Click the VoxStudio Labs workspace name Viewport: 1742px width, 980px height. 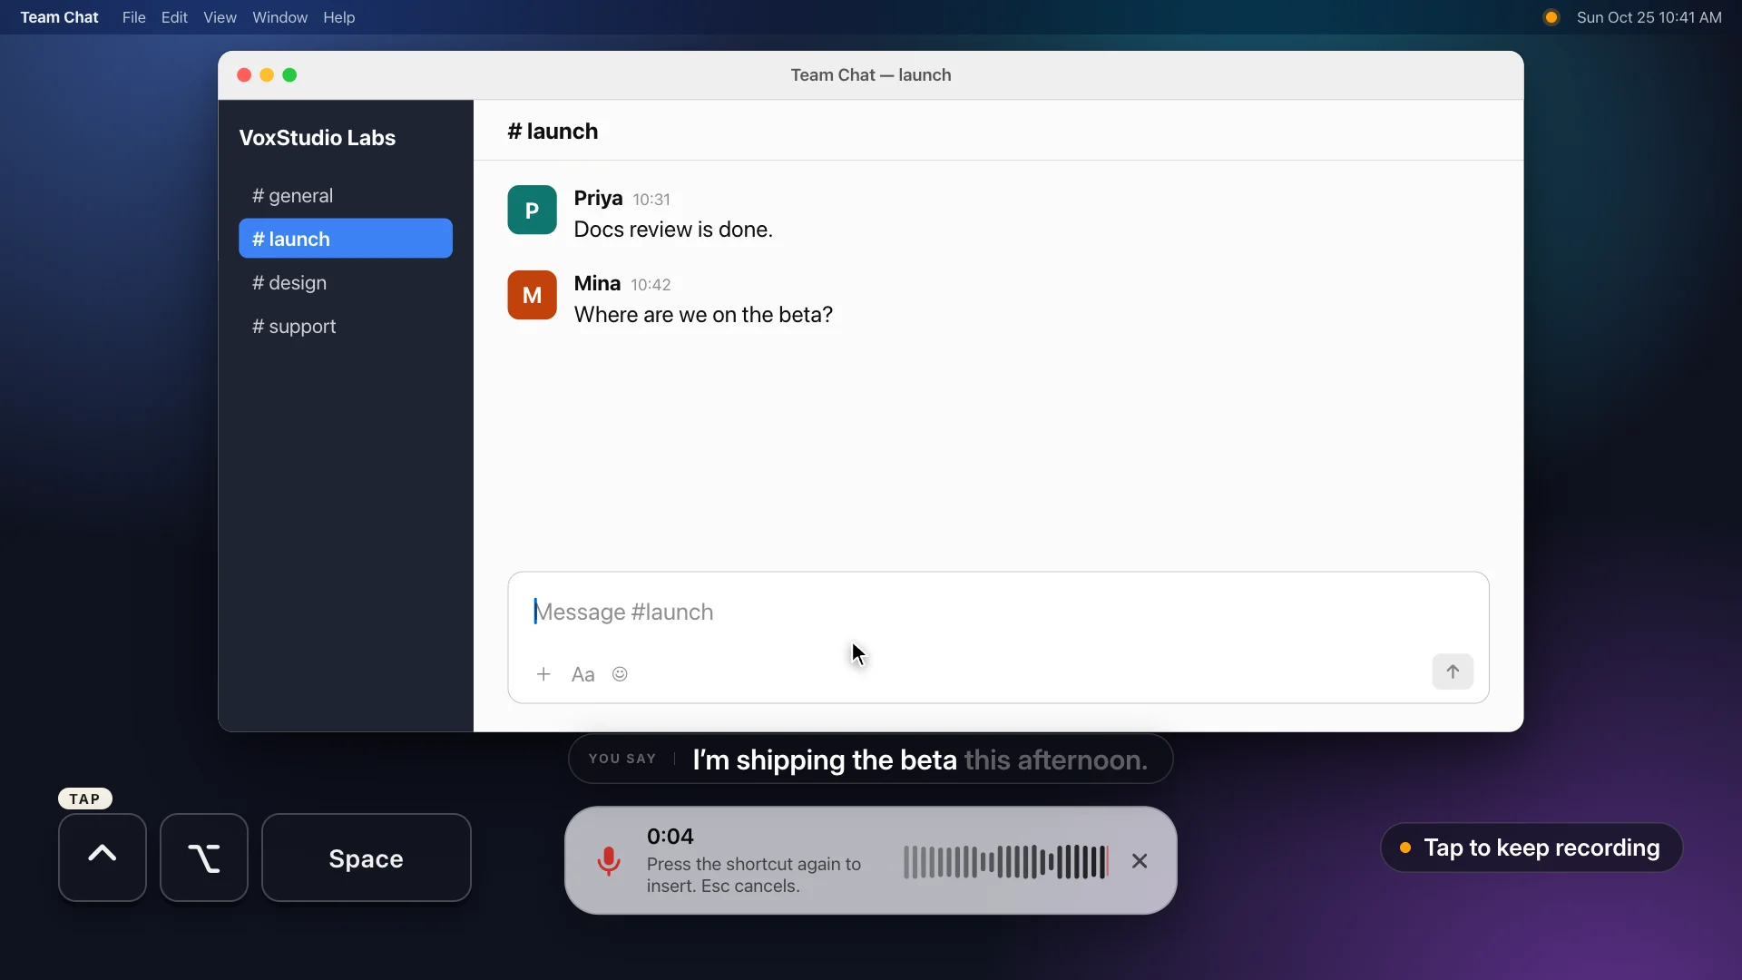[x=318, y=138]
